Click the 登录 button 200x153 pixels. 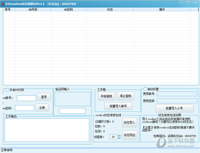coord(44,97)
